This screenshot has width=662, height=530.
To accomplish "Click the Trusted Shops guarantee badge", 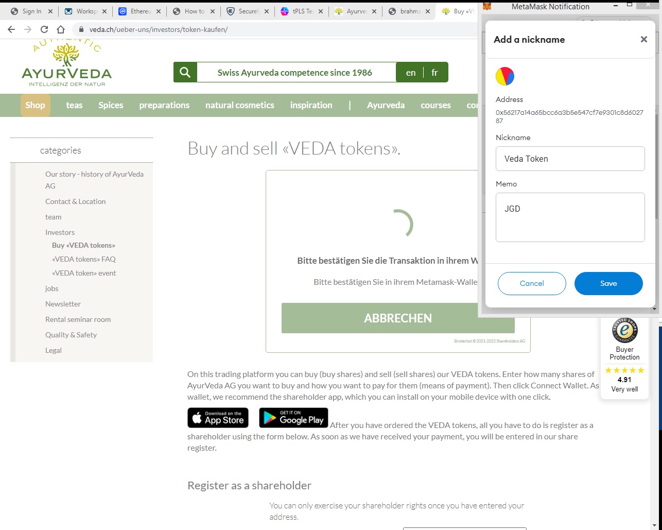I will point(624,331).
